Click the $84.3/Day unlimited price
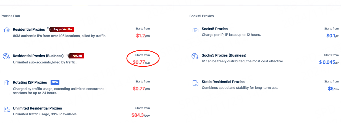 (x=140, y=115)
